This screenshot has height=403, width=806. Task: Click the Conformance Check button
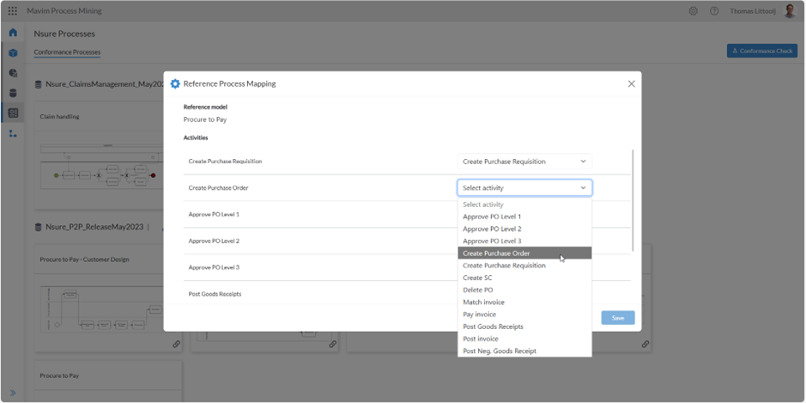point(761,51)
